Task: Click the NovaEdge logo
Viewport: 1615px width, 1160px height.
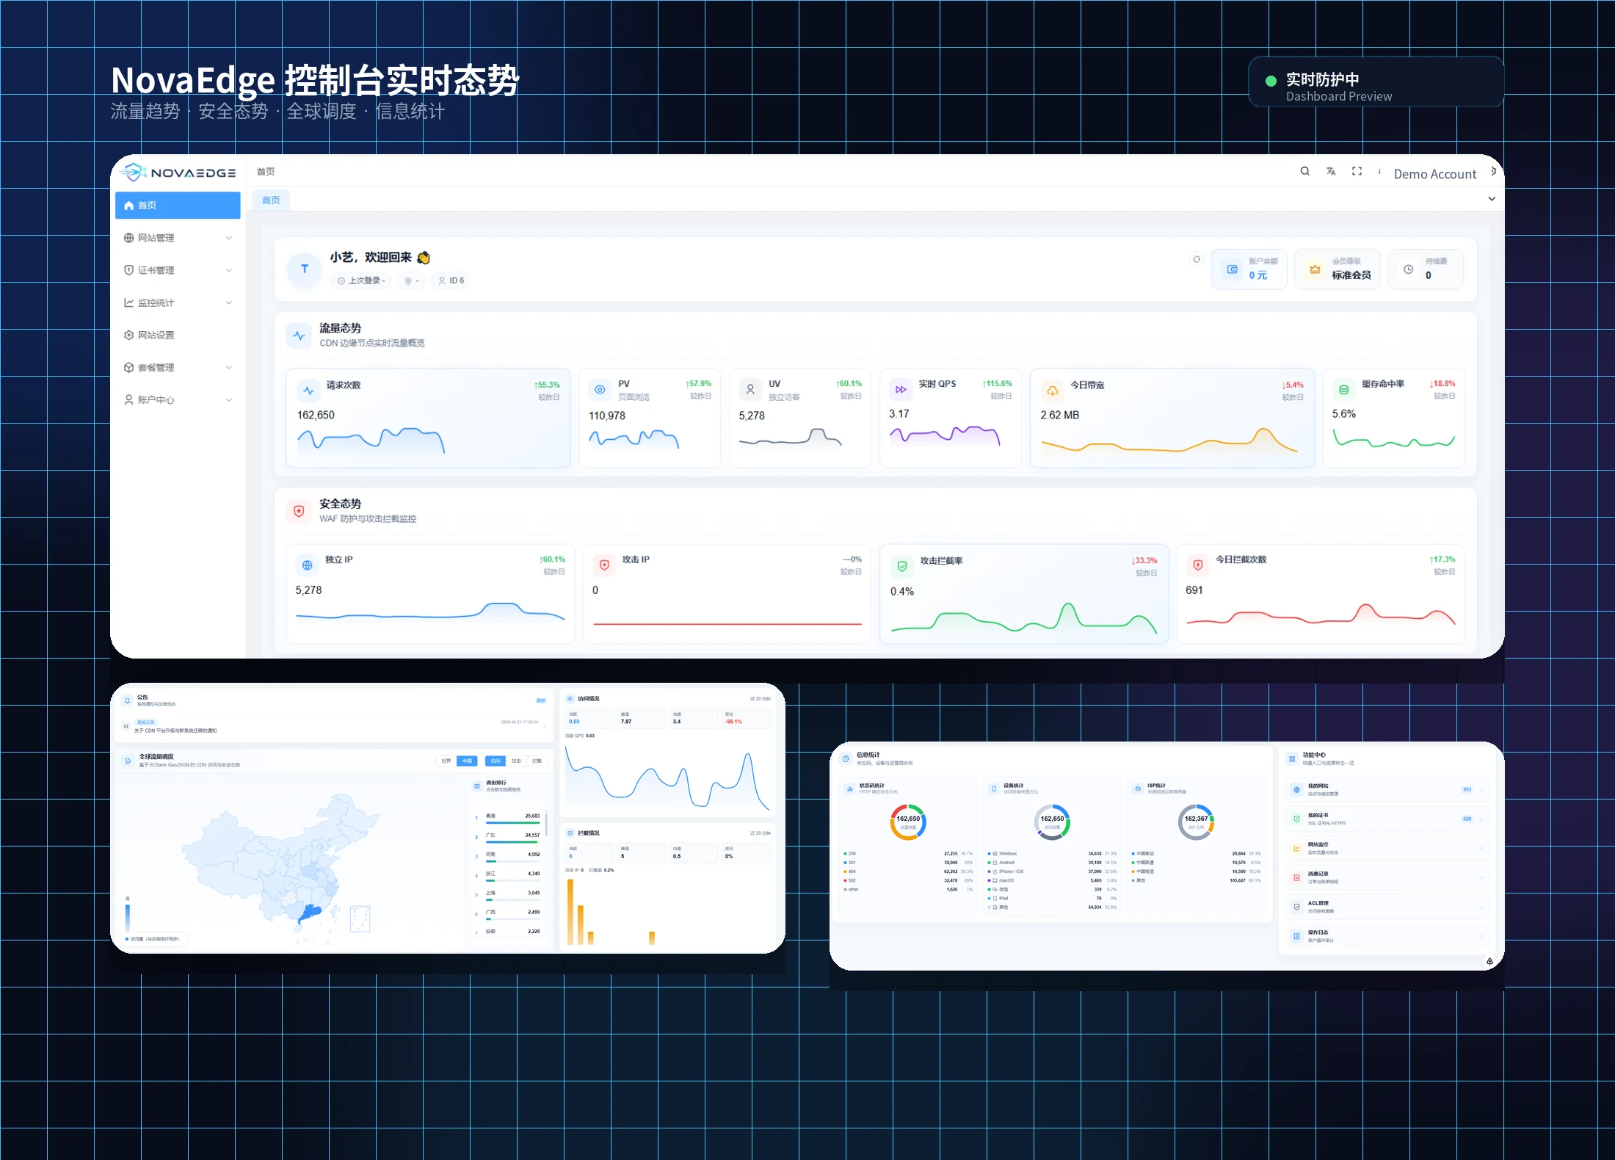Action: tap(178, 173)
